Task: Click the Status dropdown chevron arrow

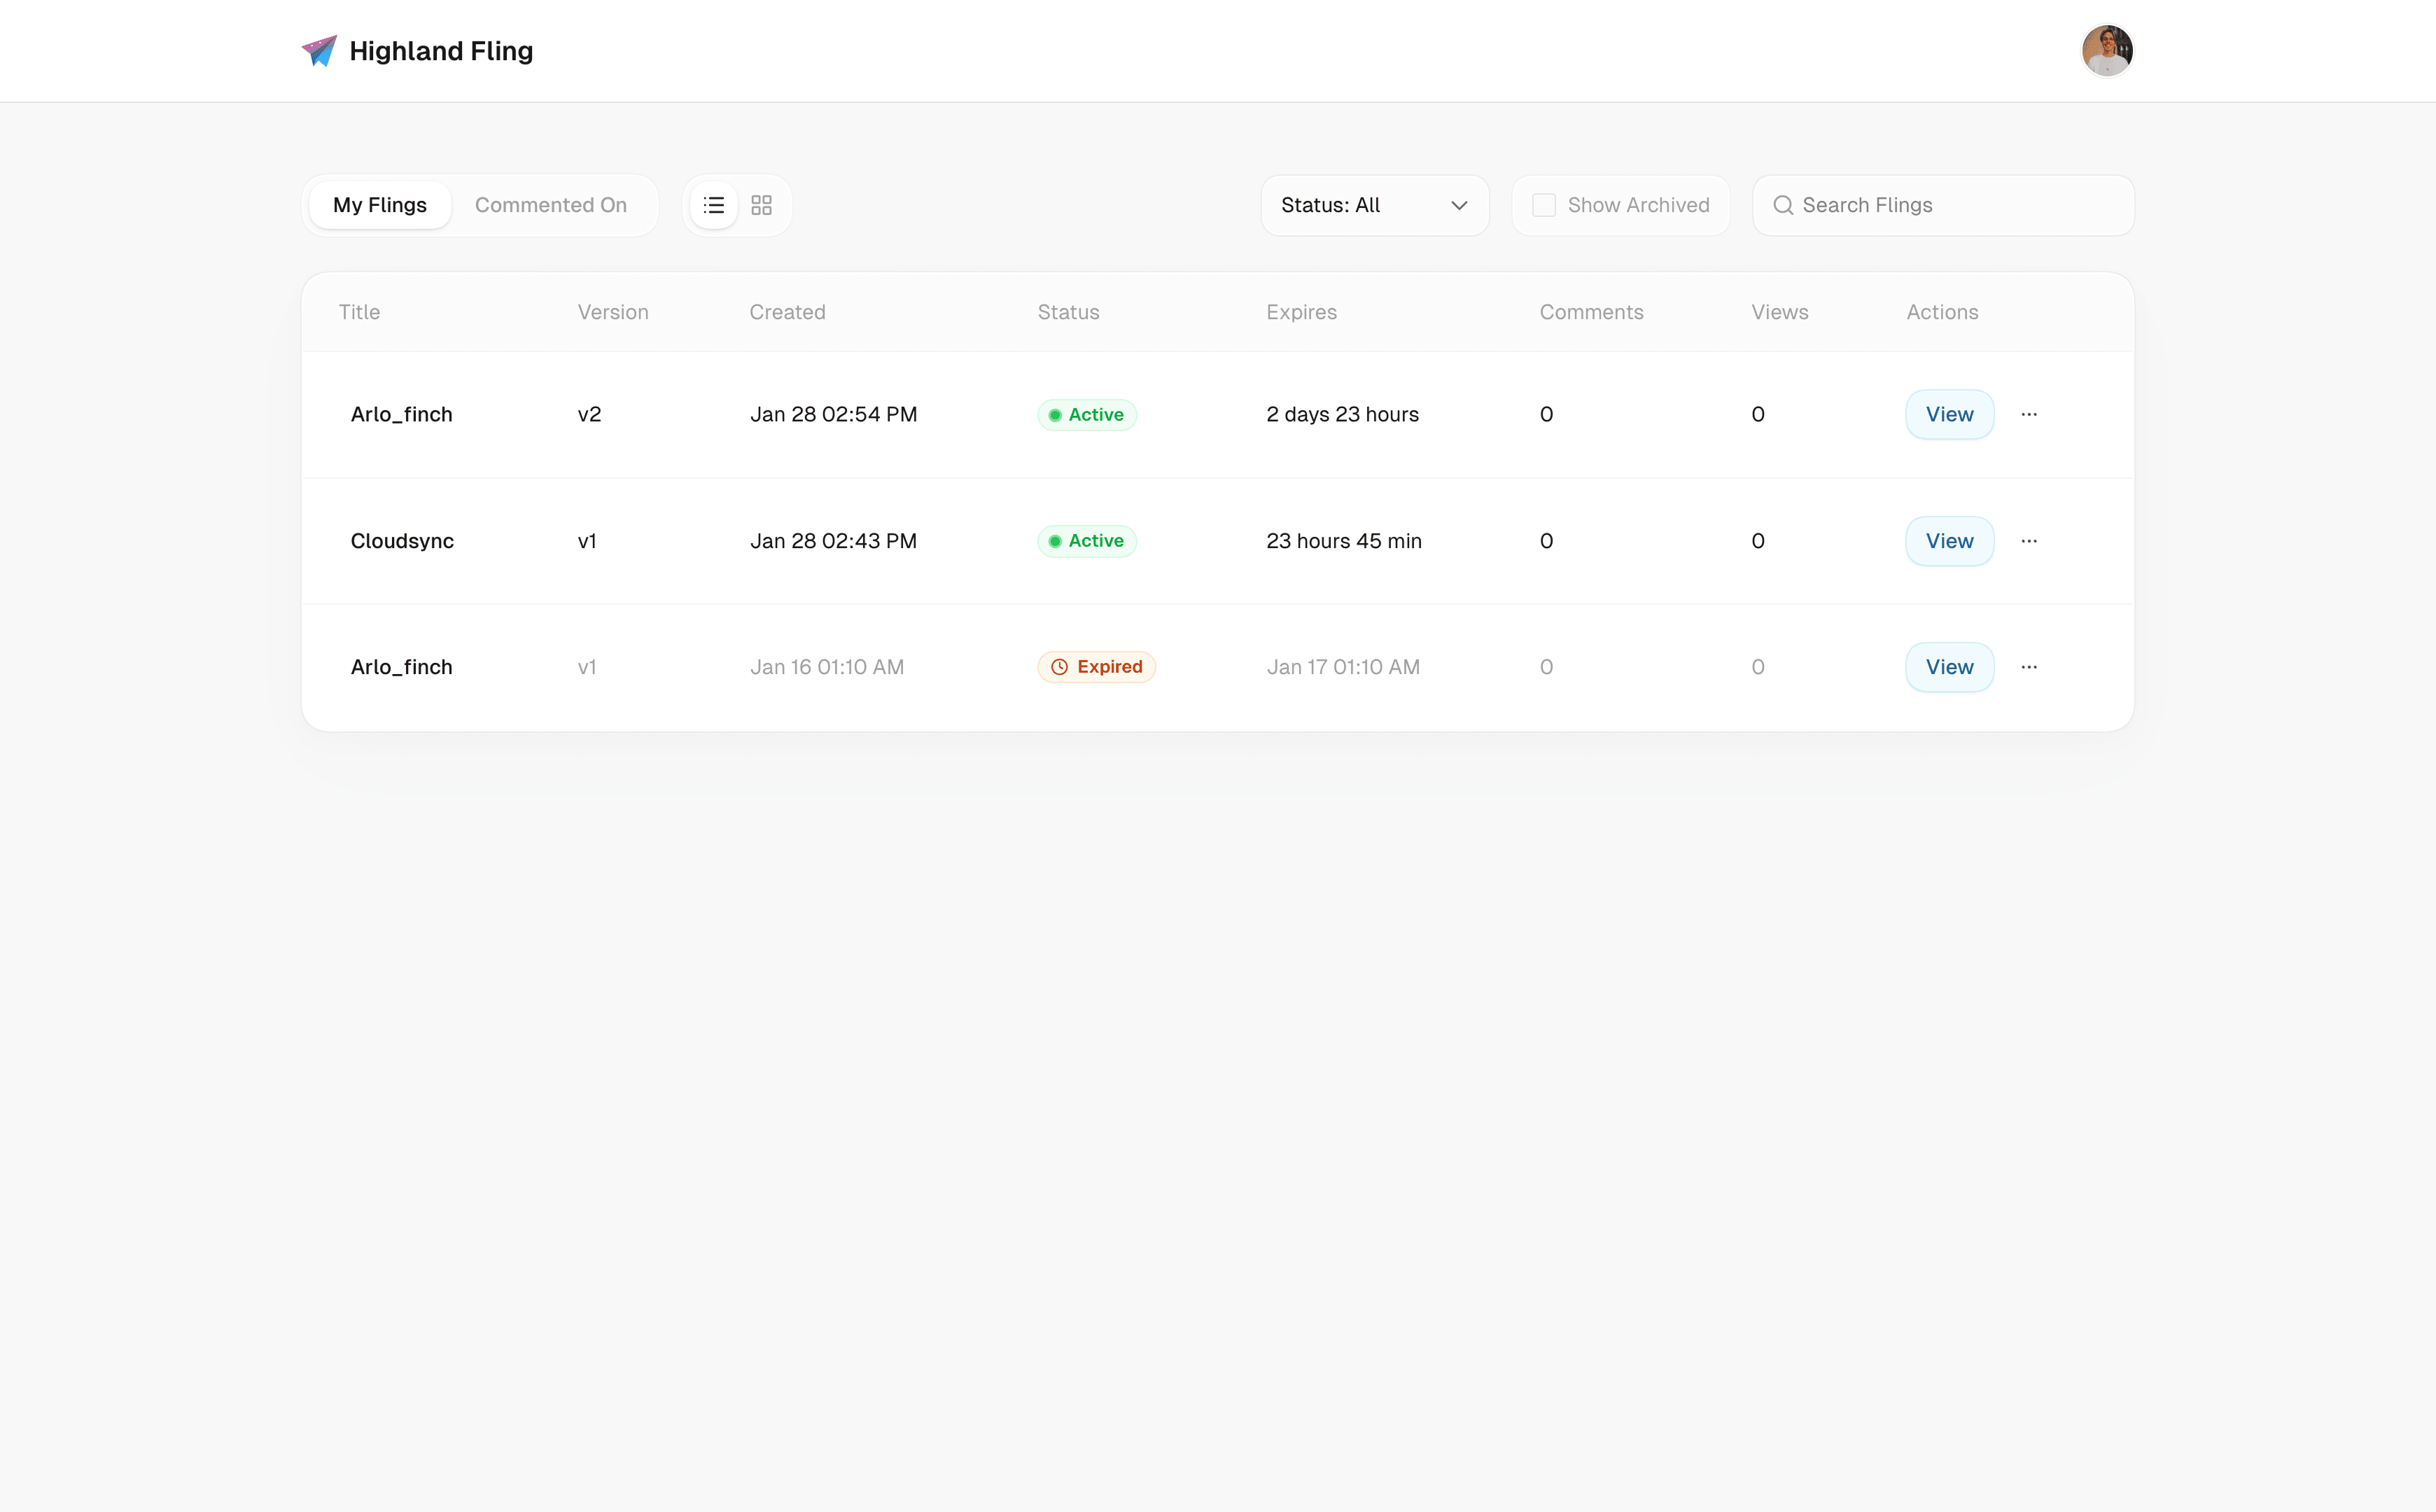Action: pyautogui.click(x=1459, y=205)
